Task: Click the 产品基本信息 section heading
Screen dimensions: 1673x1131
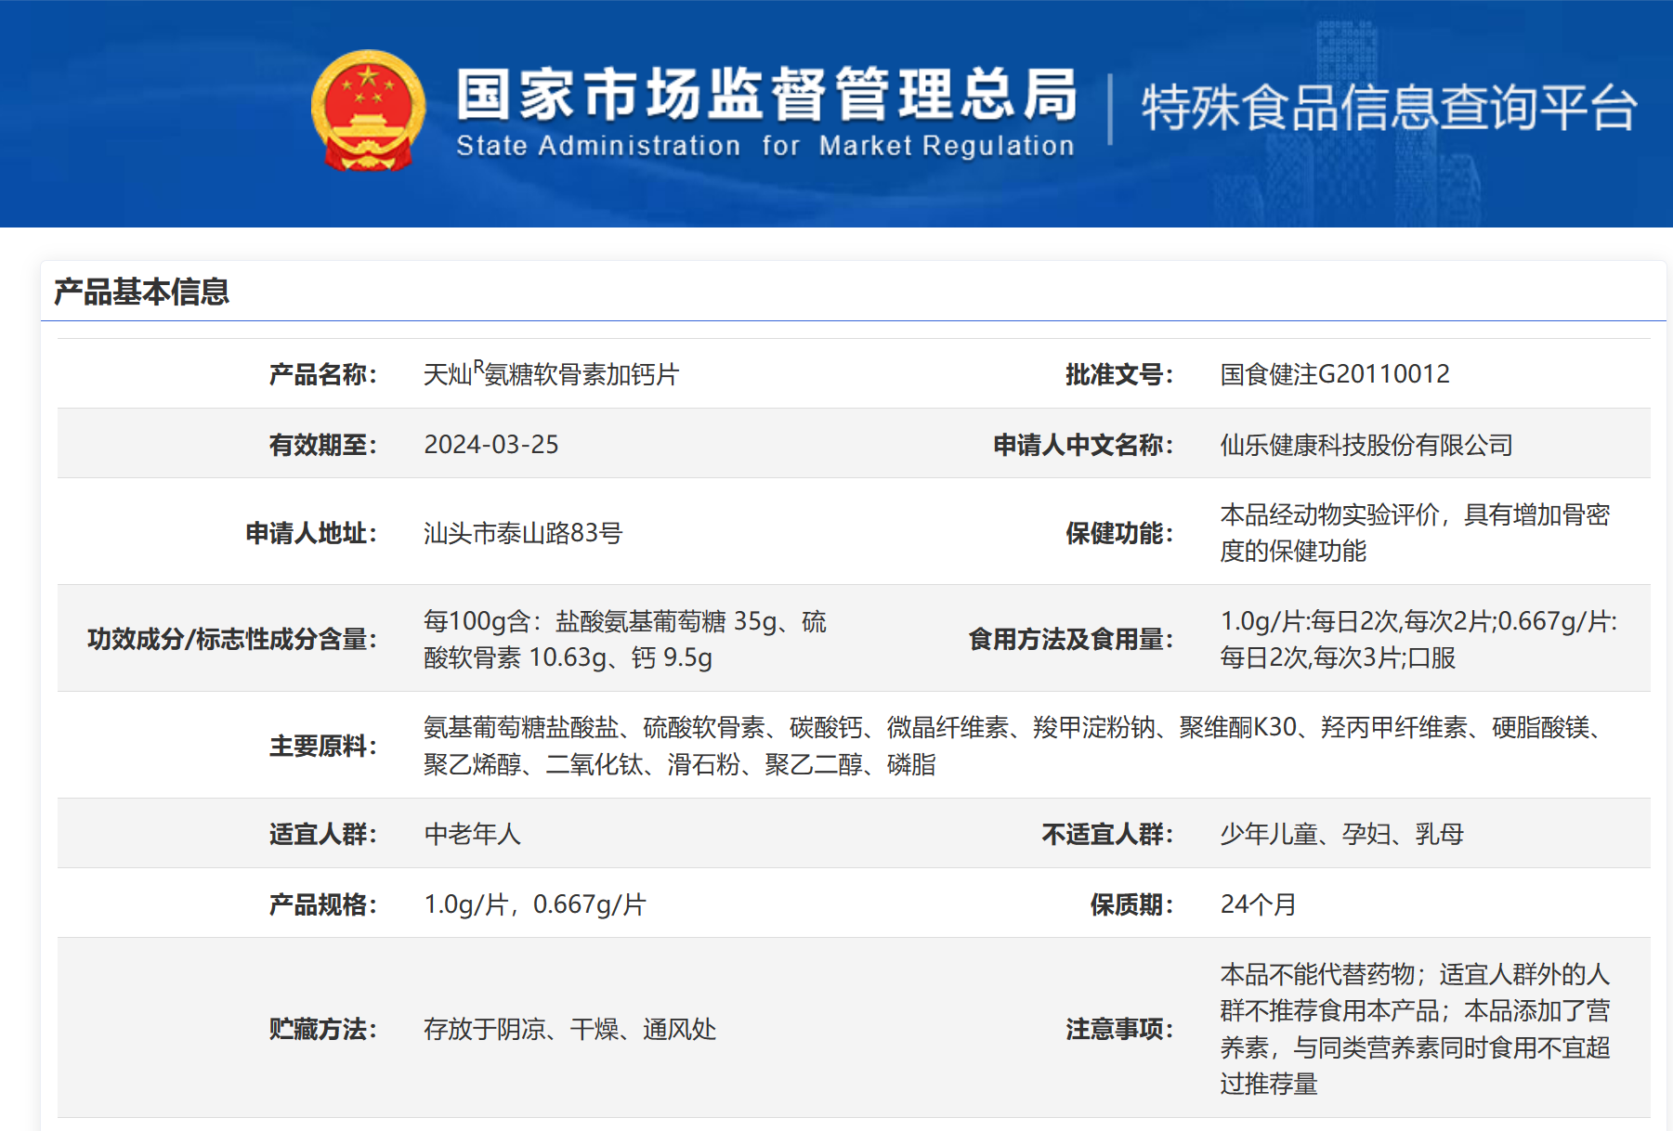Action: [141, 292]
